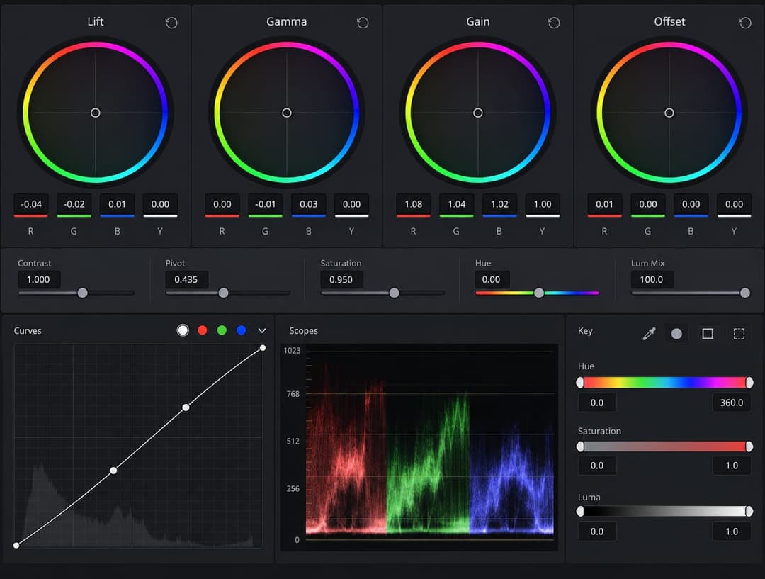The image size is (765, 579).
Task: Select the blue curve channel
Action: [241, 330]
